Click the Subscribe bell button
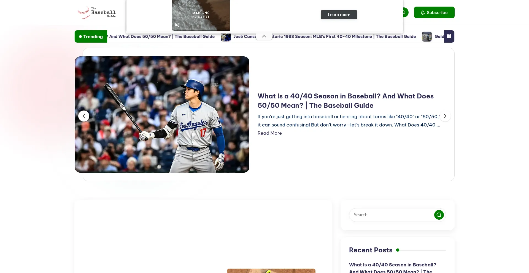This screenshot has height=273, width=529. [x=434, y=12]
